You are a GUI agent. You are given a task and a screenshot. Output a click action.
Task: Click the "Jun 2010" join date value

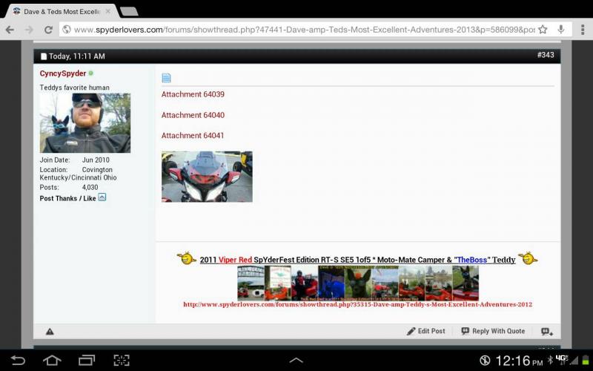[96, 160]
